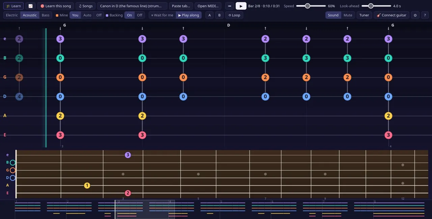Open the Learn mode button
432x219 pixels.
(13, 6)
